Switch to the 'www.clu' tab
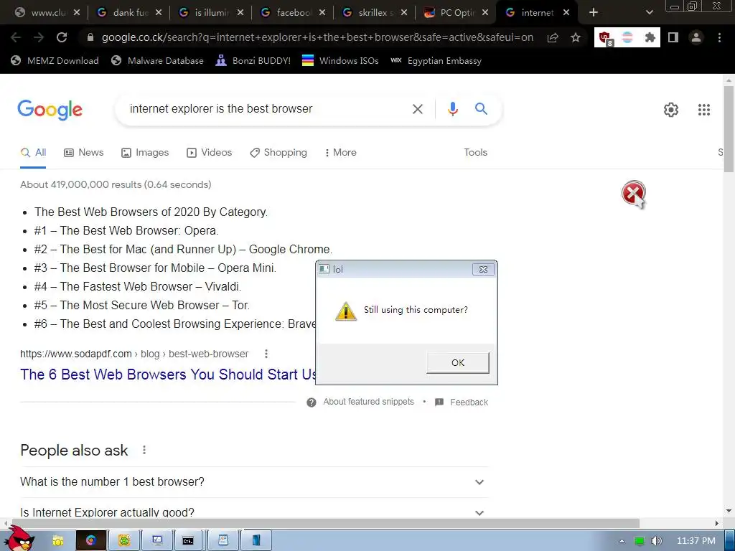Image resolution: width=735 pixels, height=551 pixels. 47,13
